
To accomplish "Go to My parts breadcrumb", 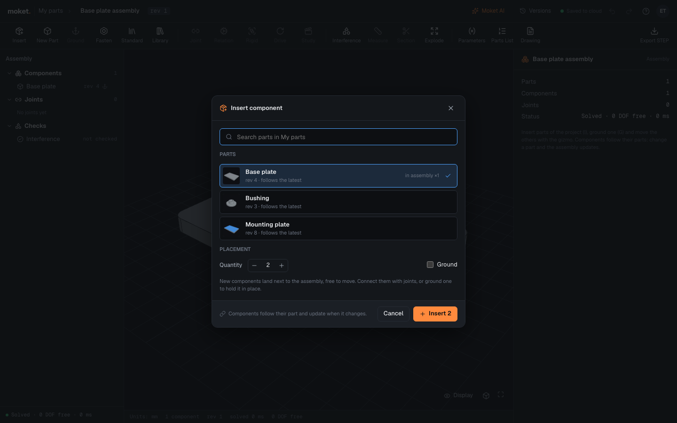I will (x=51, y=11).
